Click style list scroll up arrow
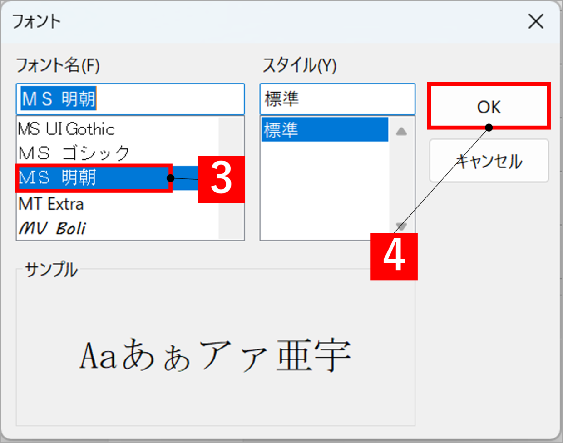 click(401, 132)
